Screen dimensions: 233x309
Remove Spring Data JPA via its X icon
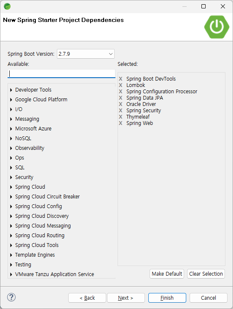click(121, 98)
